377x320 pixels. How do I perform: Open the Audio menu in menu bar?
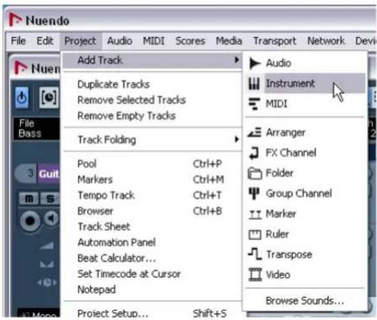[x=119, y=41]
